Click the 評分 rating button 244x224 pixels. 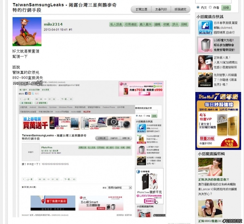(175, 24)
